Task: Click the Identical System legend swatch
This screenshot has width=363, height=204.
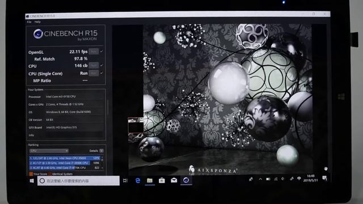Action: [x=50, y=174]
